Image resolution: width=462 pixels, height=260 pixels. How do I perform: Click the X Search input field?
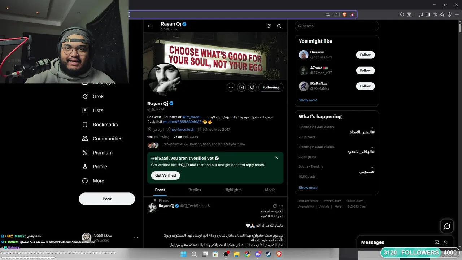pos(337,26)
